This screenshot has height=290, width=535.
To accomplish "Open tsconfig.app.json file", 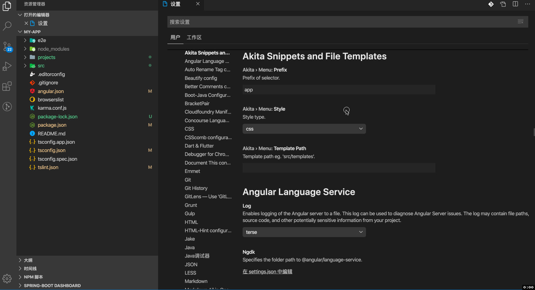I will click(x=56, y=142).
